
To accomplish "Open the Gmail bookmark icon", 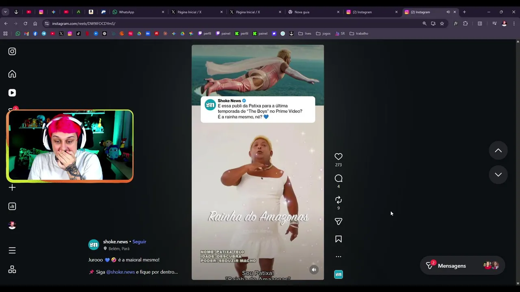I will [26, 34].
